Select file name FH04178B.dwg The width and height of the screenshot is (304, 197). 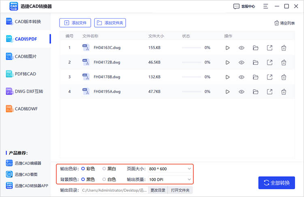click(x=107, y=77)
